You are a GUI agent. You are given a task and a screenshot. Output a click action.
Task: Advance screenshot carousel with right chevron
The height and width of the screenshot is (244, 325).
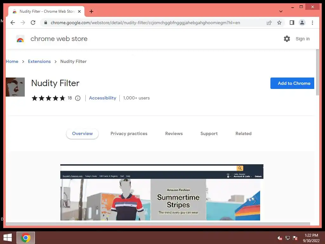(x=254, y=201)
